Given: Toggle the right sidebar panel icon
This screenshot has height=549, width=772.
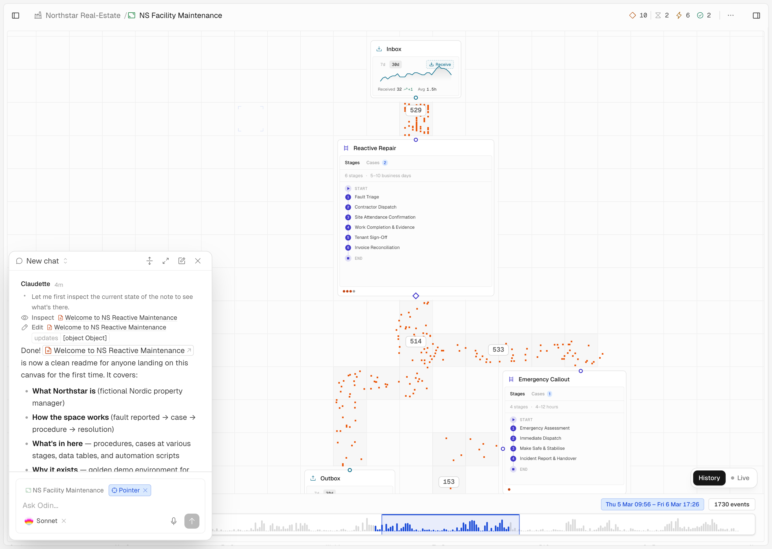Looking at the screenshot, I should [x=756, y=16].
